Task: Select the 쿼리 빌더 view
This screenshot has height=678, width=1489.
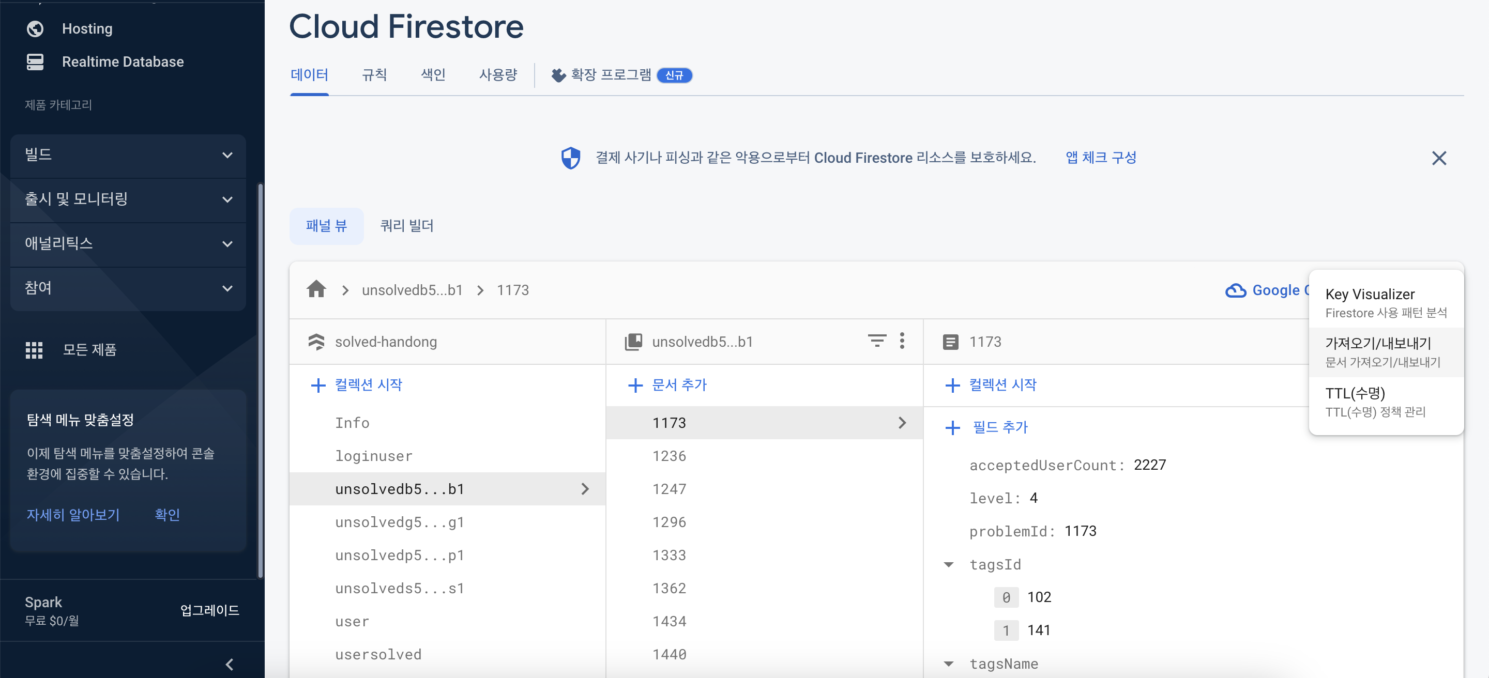Action: tap(407, 226)
